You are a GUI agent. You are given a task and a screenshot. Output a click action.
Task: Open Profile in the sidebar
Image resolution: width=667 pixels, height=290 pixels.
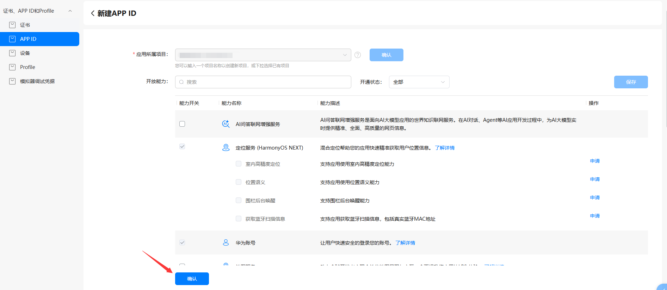point(39,67)
